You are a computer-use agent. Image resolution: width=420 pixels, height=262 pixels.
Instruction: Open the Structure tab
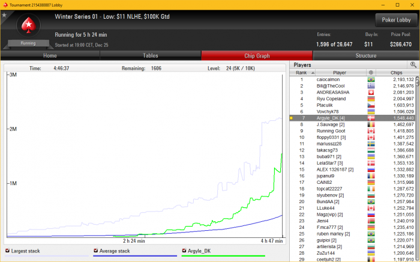pyautogui.click(x=366, y=55)
